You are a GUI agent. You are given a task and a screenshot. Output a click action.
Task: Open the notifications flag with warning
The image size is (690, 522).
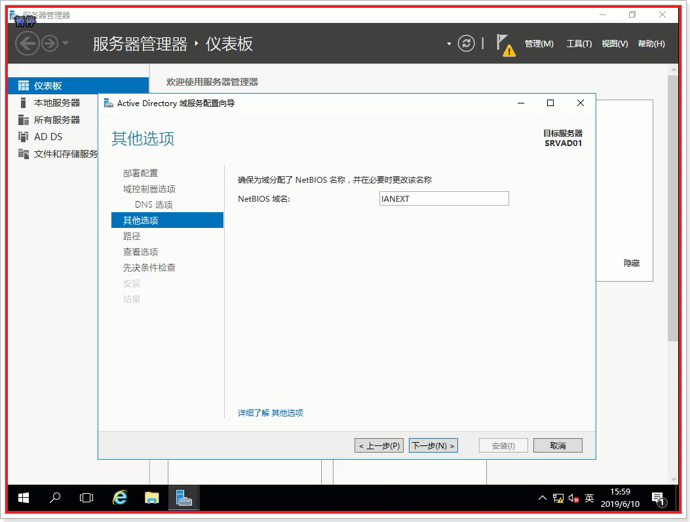[506, 45]
